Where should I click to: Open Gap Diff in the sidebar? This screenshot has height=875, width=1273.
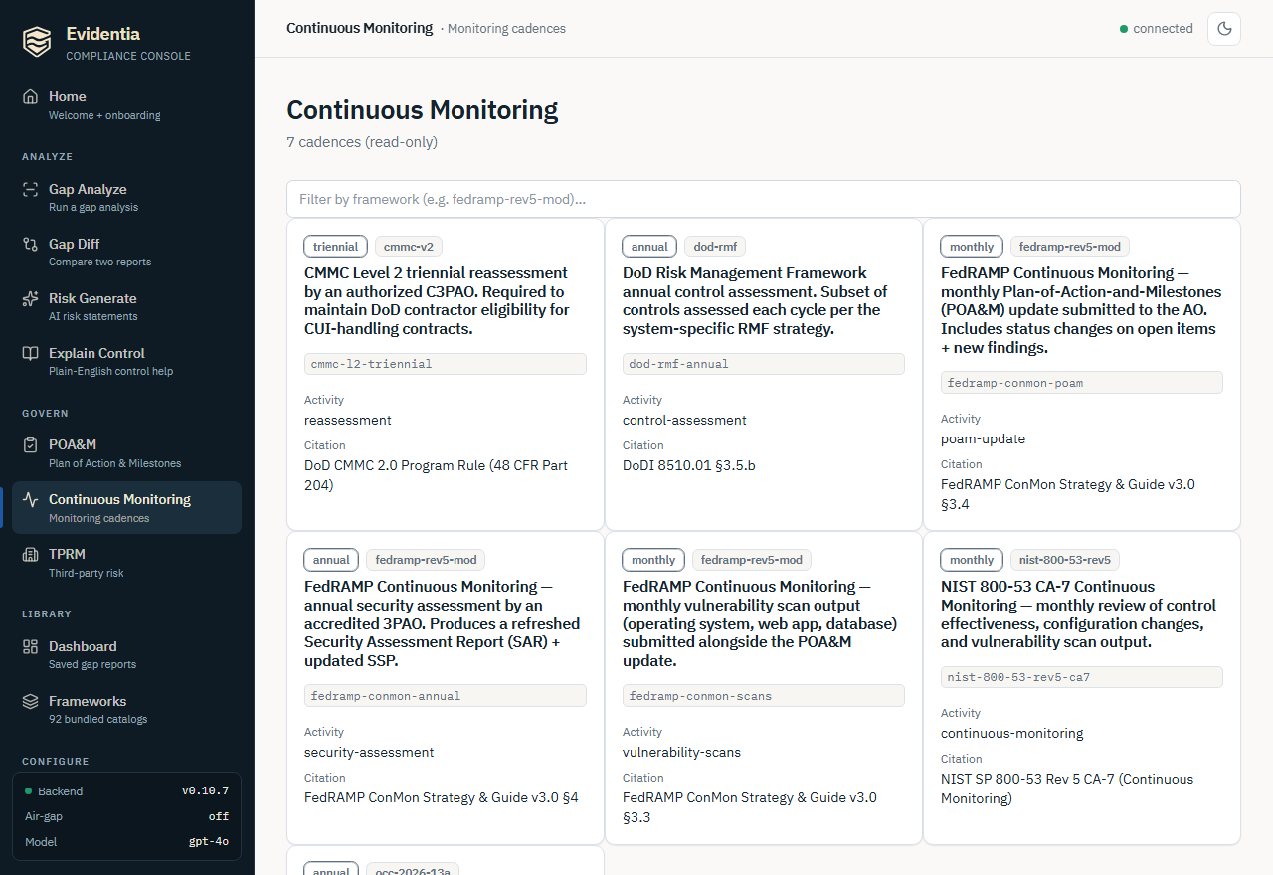127,252
